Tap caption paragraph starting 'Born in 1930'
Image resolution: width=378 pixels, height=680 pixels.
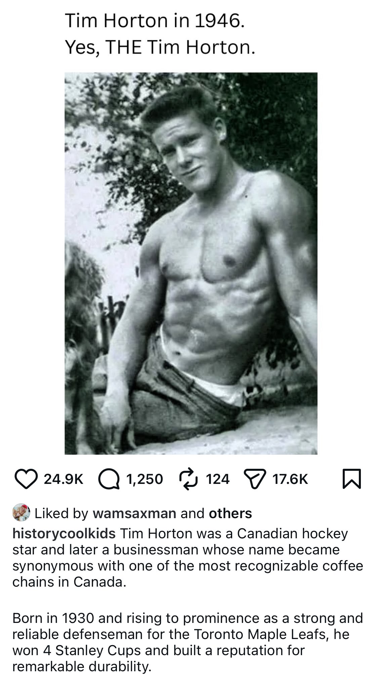coord(187,642)
